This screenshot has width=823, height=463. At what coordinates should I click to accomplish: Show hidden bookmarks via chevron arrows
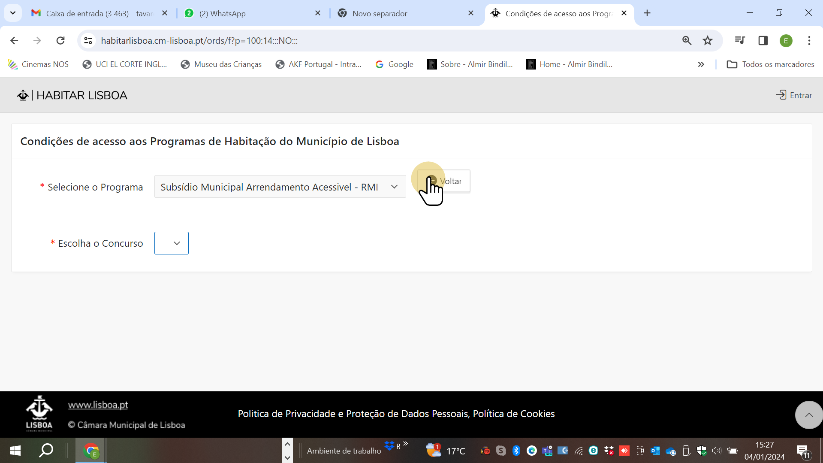[701, 64]
